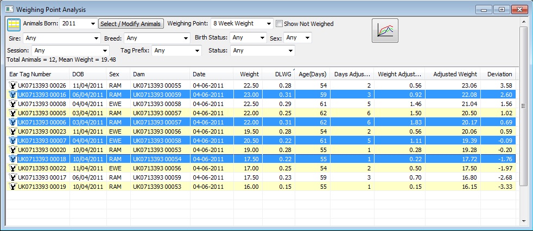Sort by the Weight column header
533x231 pixels.
click(248, 74)
